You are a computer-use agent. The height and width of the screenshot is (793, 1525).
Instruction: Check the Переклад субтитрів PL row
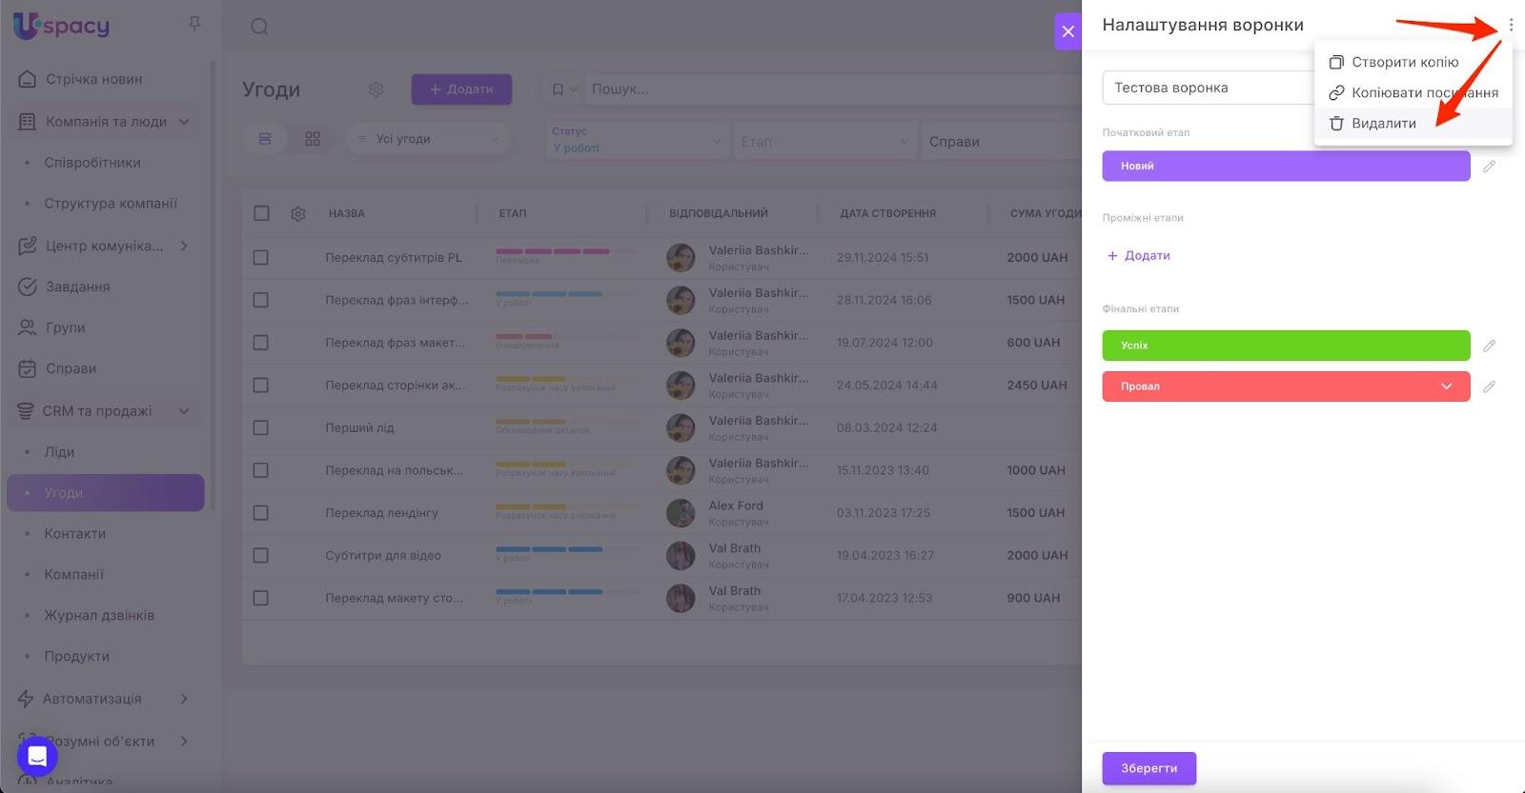[261, 257]
